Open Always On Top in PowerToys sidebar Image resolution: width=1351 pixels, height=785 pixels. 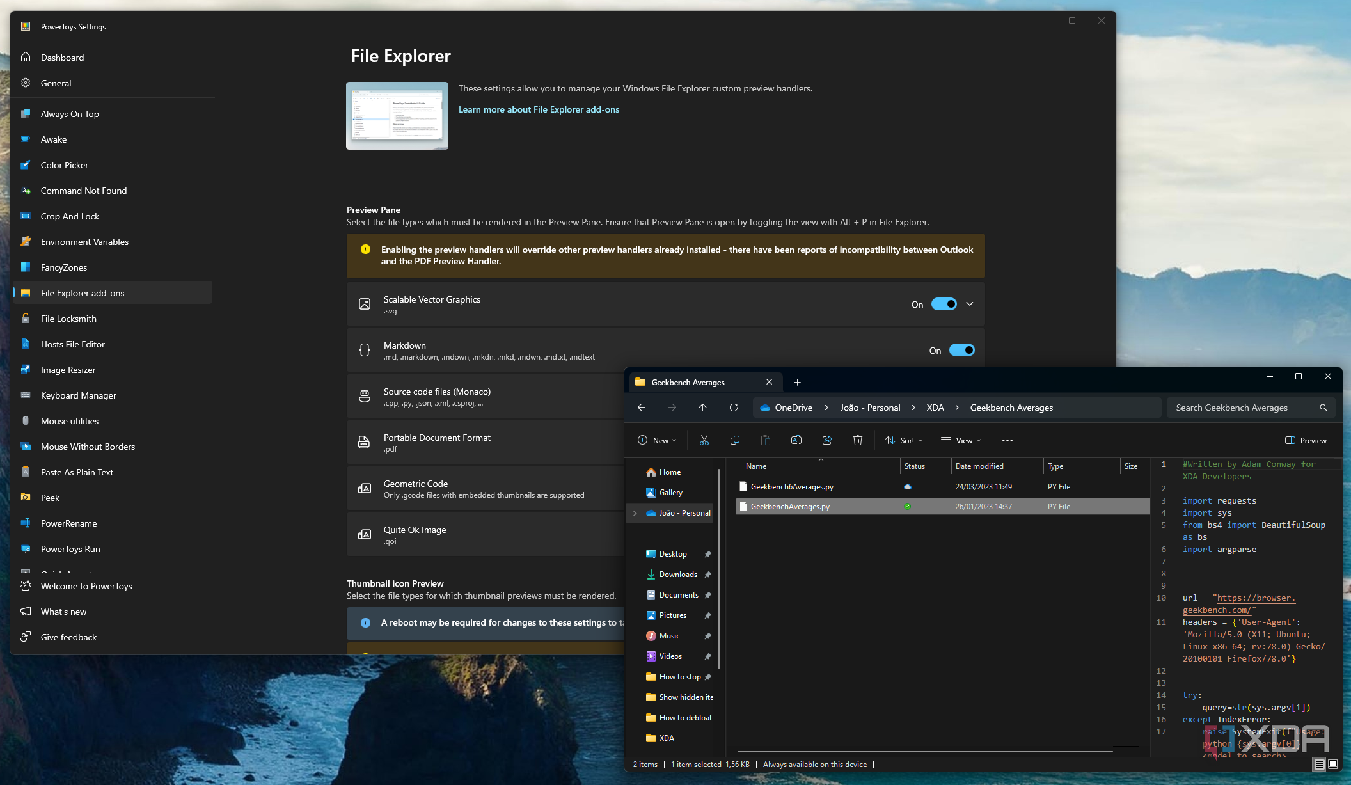[113, 114]
